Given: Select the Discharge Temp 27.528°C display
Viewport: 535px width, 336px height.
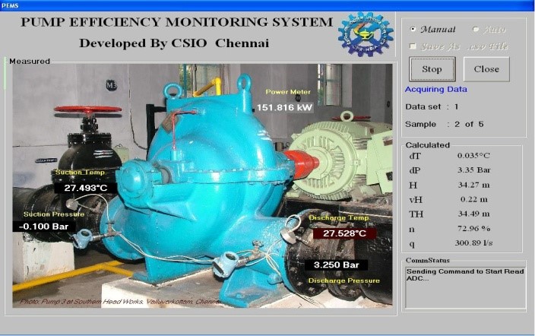Looking at the screenshot, I should tap(344, 233).
